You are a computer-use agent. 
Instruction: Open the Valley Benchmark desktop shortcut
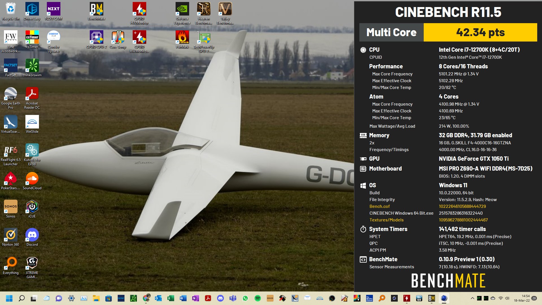pyautogui.click(x=225, y=14)
